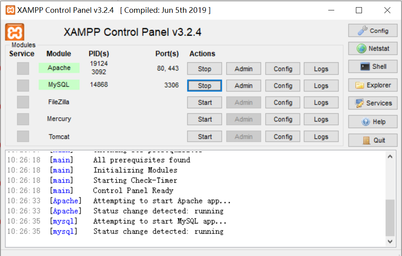Click Apache PID 19124
The image size is (402, 256).
pos(99,64)
